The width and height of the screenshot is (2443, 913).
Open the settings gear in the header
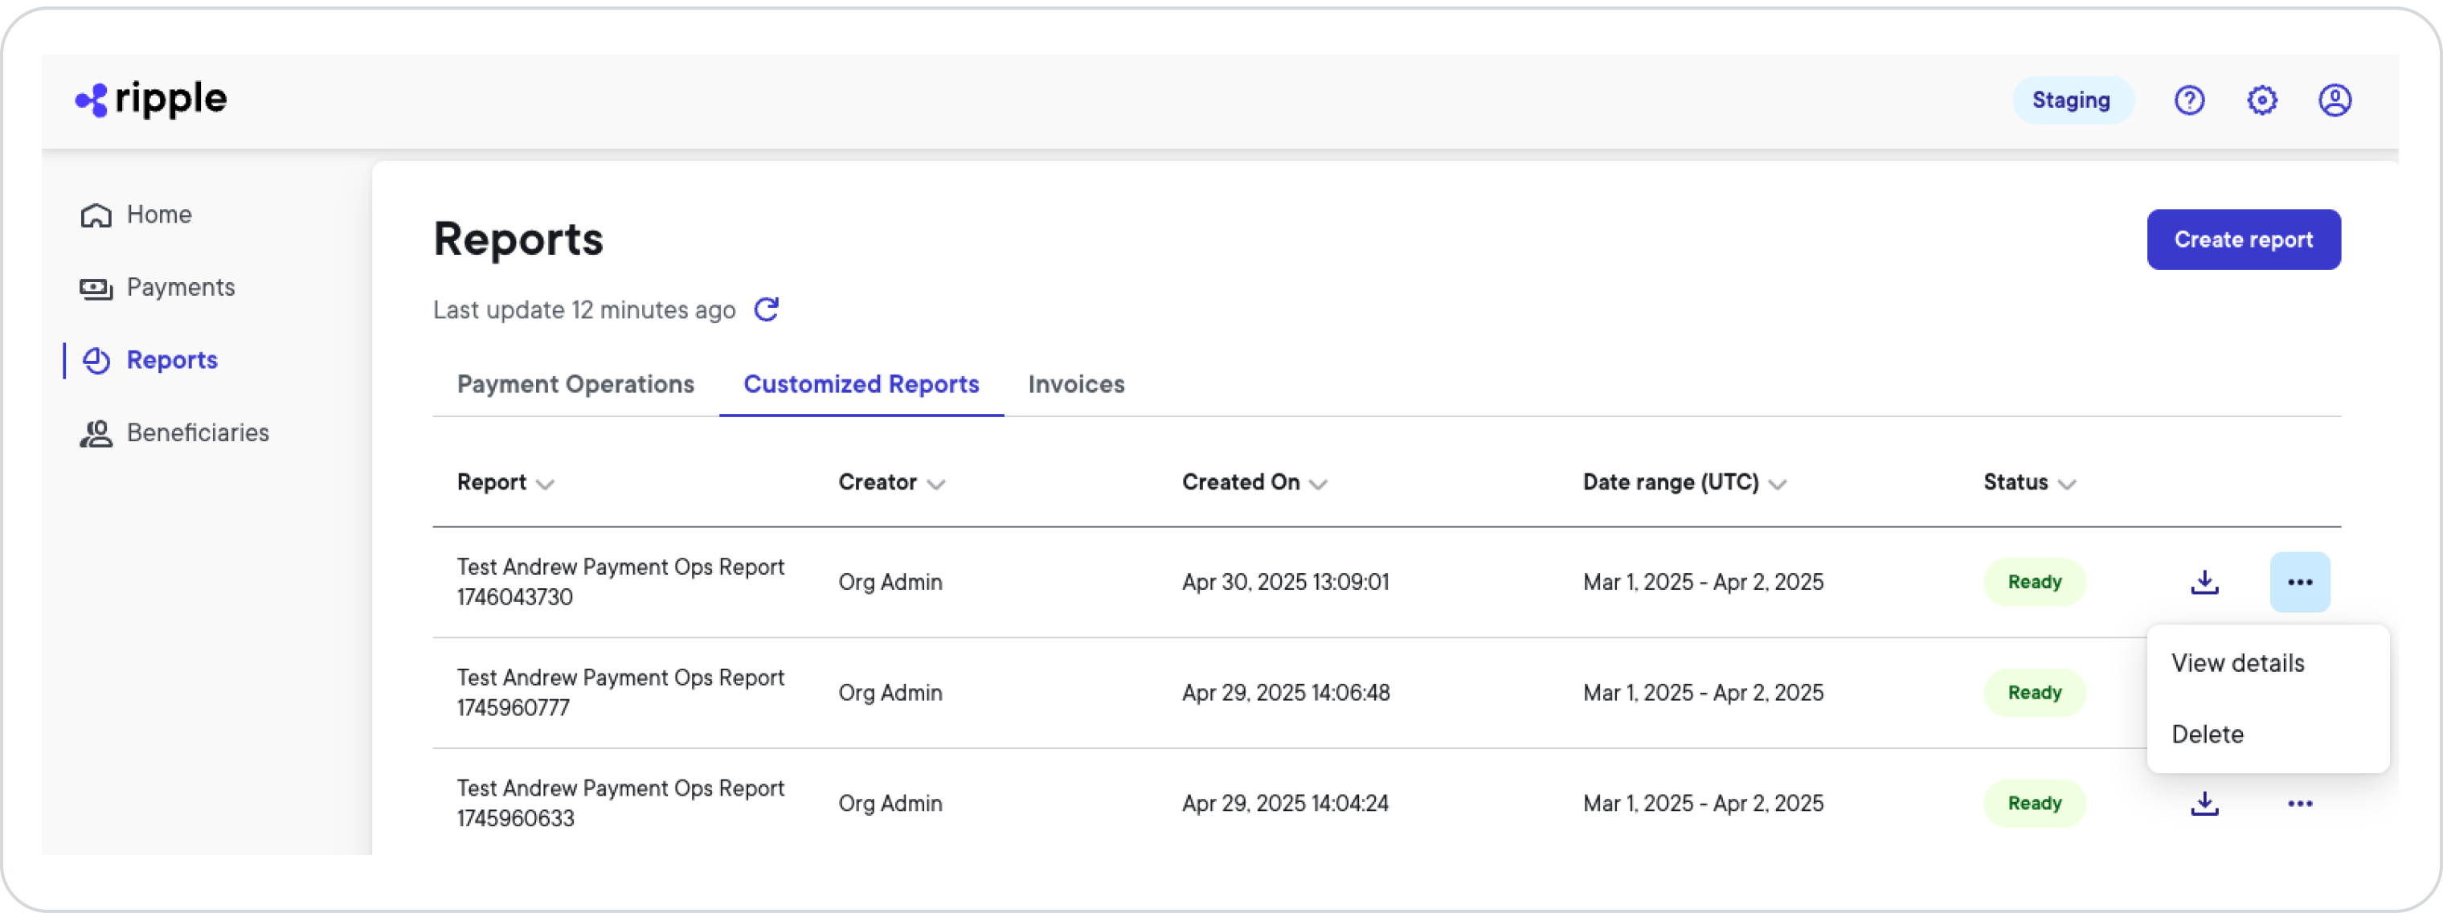point(2263,100)
